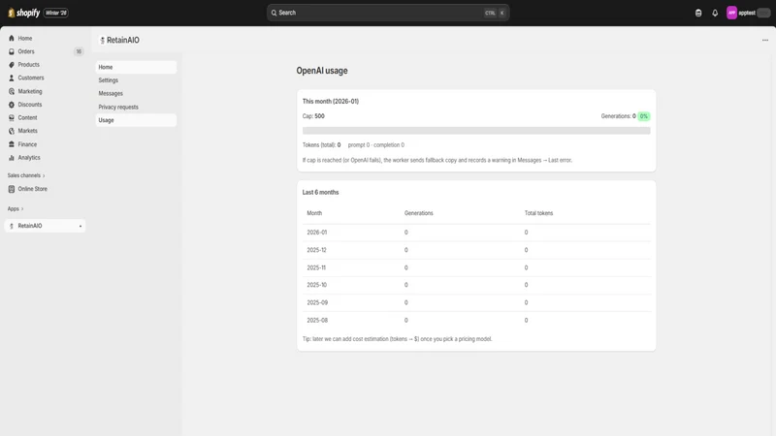Click the Customers person icon

(x=12, y=78)
